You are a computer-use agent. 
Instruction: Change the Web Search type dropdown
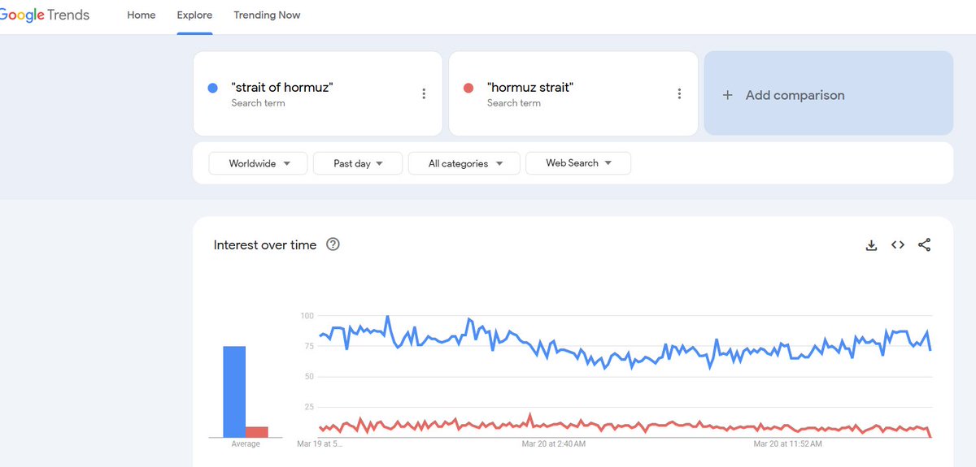pyautogui.click(x=577, y=163)
